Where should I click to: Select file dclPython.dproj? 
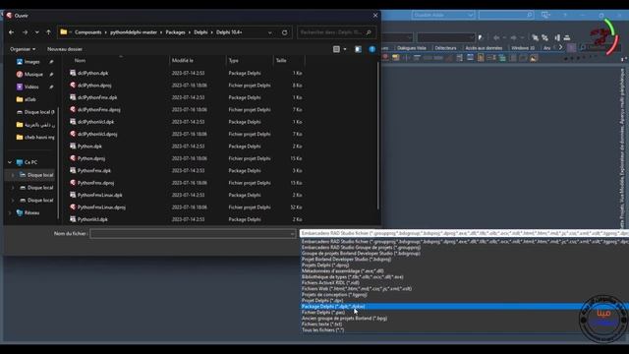click(x=94, y=86)
